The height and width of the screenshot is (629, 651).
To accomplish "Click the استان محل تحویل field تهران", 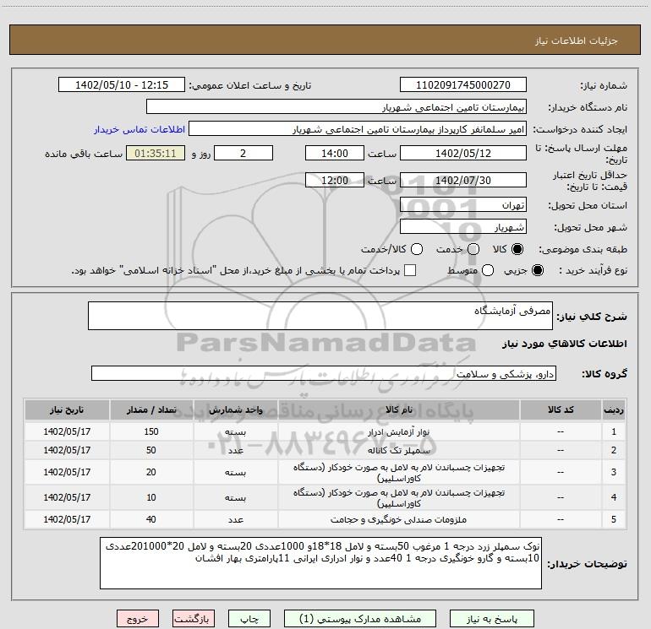I will coord(463,204).
